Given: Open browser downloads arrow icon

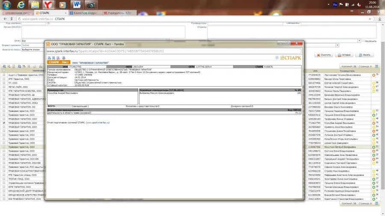Looking at the screenshot, I should click(x=379, y=19).
